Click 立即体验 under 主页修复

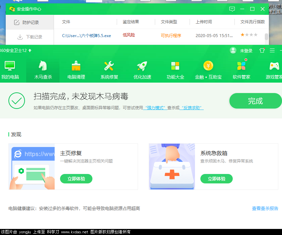click(x=76, y=179)
